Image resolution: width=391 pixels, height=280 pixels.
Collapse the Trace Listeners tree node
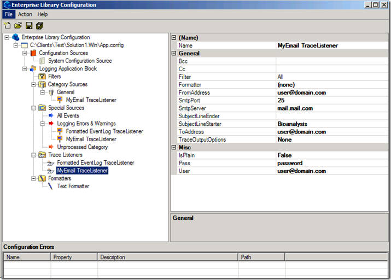coord(34,155)
